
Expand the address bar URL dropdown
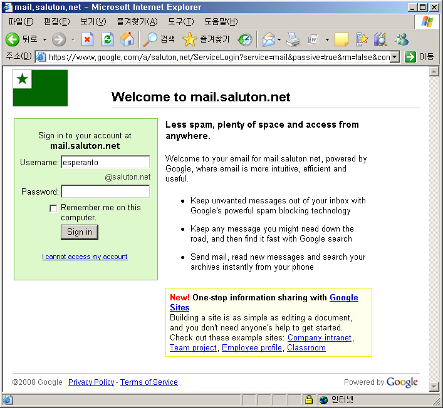click(395, 57)
